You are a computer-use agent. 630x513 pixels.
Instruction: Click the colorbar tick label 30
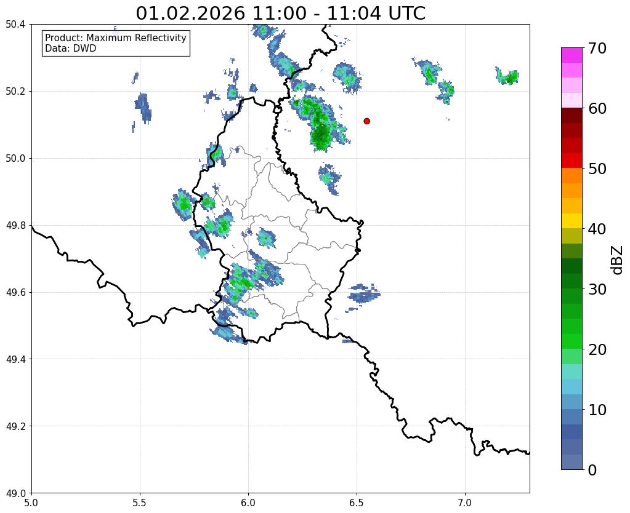click(x=597, y=289)
